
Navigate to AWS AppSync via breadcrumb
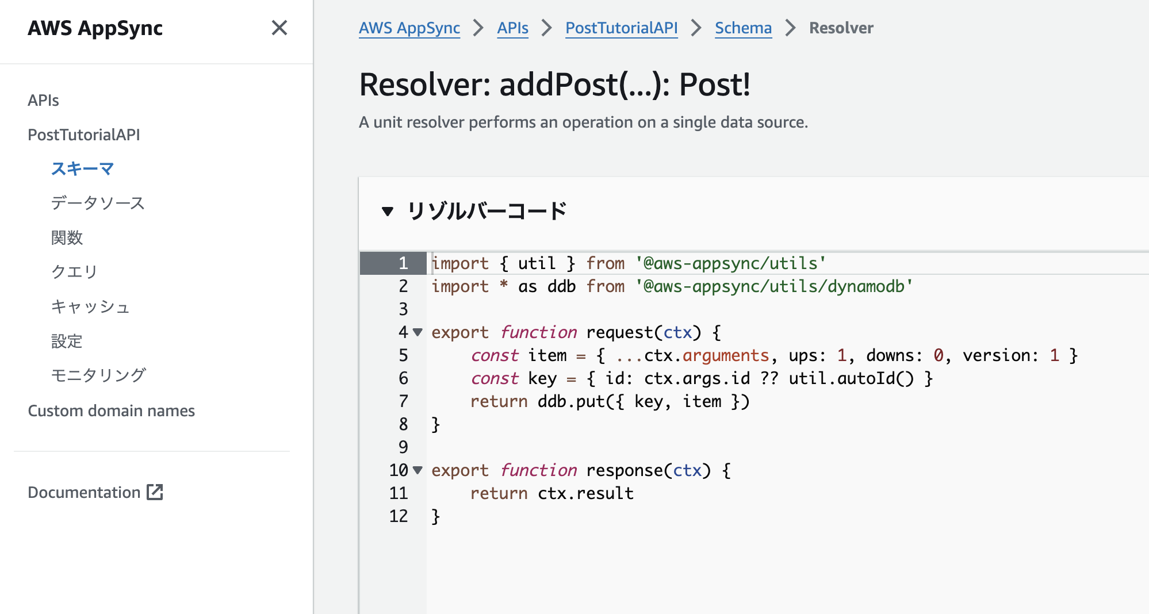pyautogui.click(x=409, y=28)
